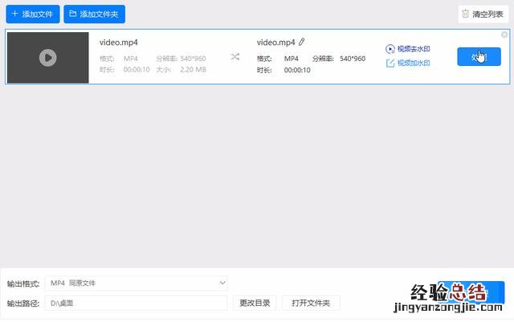Select the 视频去水印 link

pyautogui.click(x=414, y=49)
